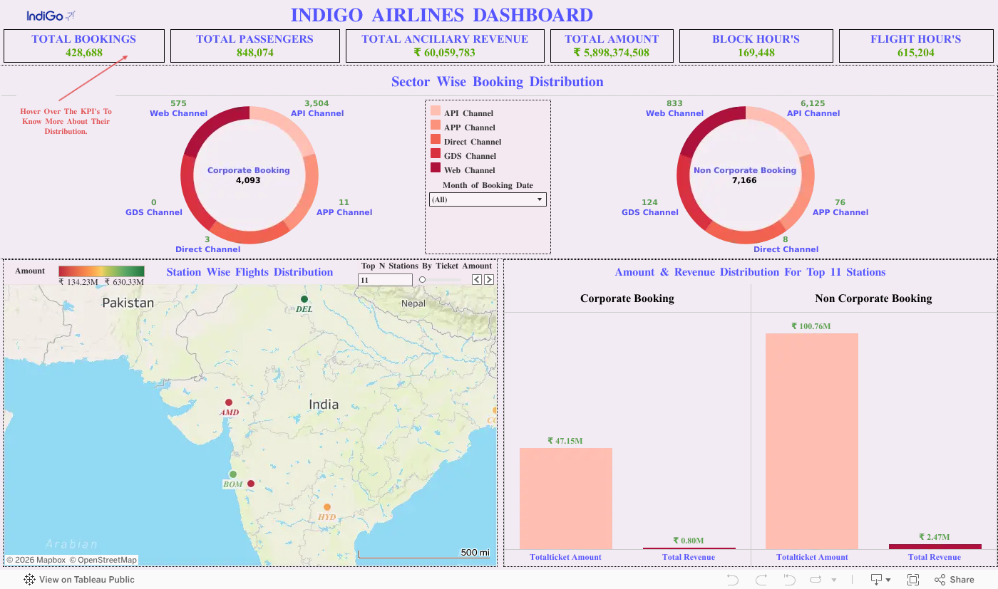The height and width of the screenshot is (589, 998).
Task: Click the Tableau logo icon at bottom left
Action: tap(29, 580)
